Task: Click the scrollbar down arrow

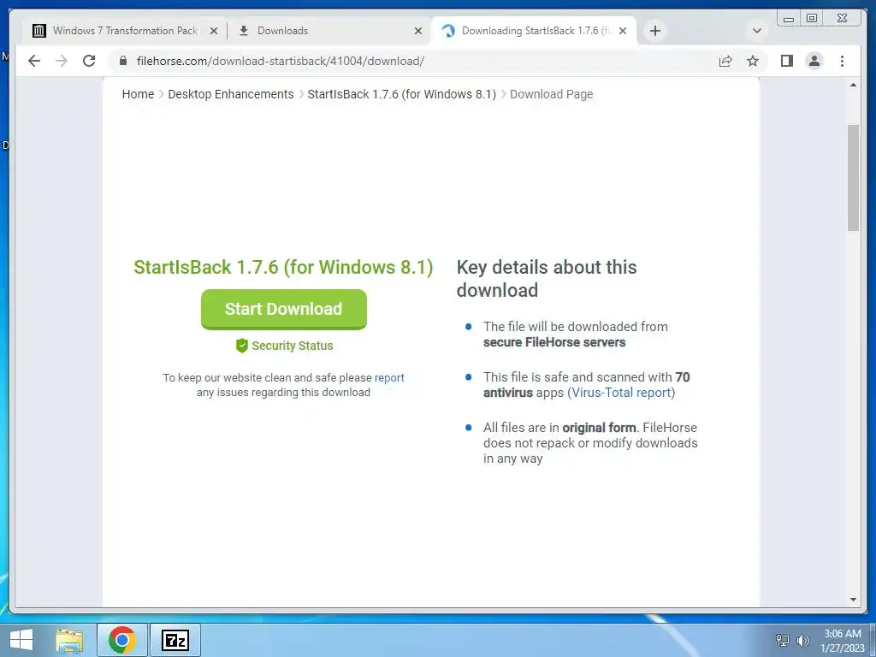Action: click(853, 600)
